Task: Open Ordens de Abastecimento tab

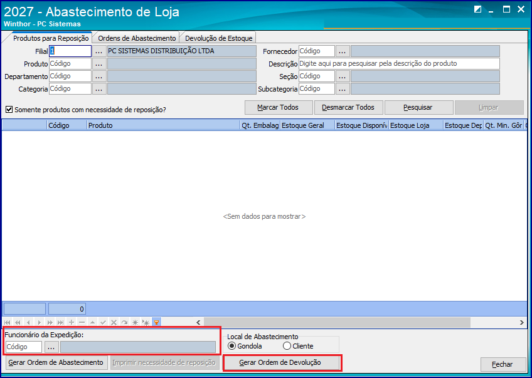Action: click(137, 38)
